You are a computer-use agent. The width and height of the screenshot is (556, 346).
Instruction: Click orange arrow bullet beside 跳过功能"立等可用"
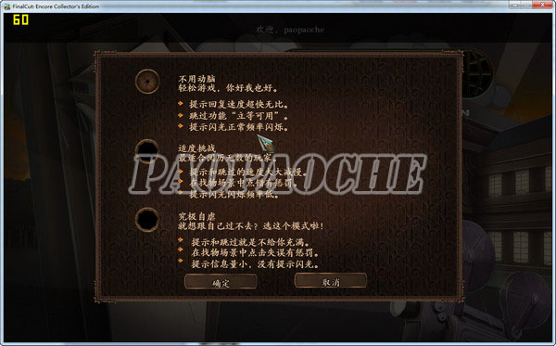click(x=181, y=115)
